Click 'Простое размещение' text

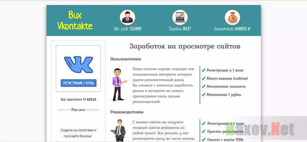(x=225, y=131)
